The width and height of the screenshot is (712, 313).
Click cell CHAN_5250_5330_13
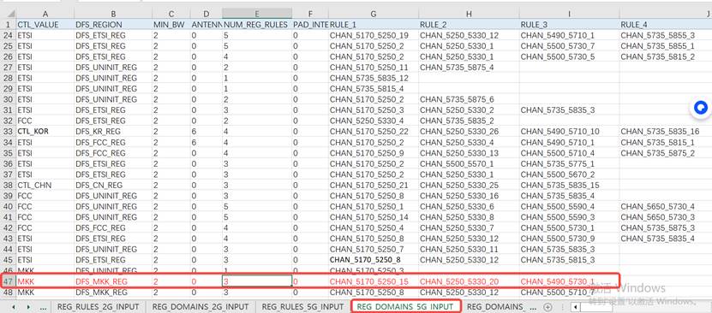[469, 153]
